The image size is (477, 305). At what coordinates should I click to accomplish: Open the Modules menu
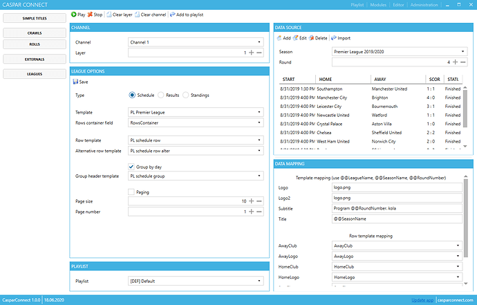pos(378,5)
